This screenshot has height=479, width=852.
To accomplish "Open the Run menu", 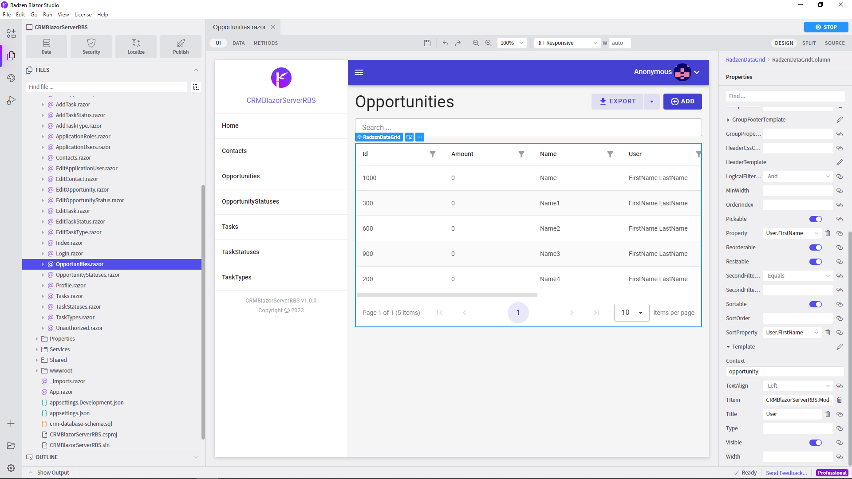I will click(47, 15).
